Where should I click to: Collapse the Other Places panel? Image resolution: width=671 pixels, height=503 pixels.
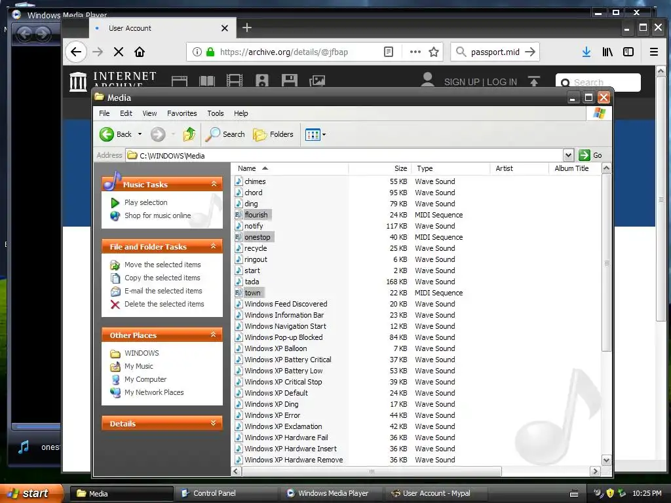pyautogui.click(x=213, y=335)
